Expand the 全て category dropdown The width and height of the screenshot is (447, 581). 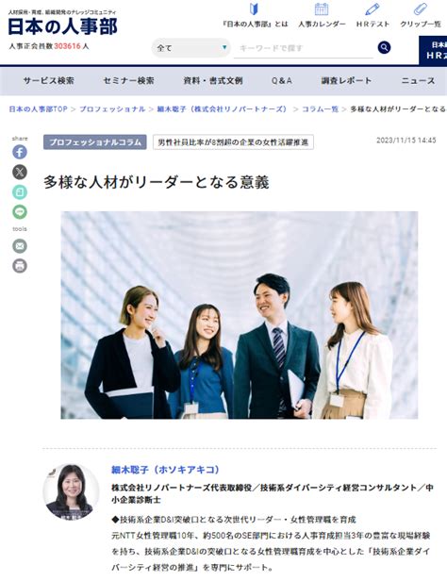pos(191,48)
